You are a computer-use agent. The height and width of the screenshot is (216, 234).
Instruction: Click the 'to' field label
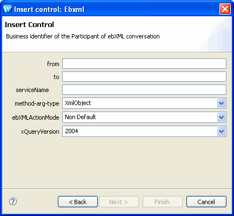56,77
